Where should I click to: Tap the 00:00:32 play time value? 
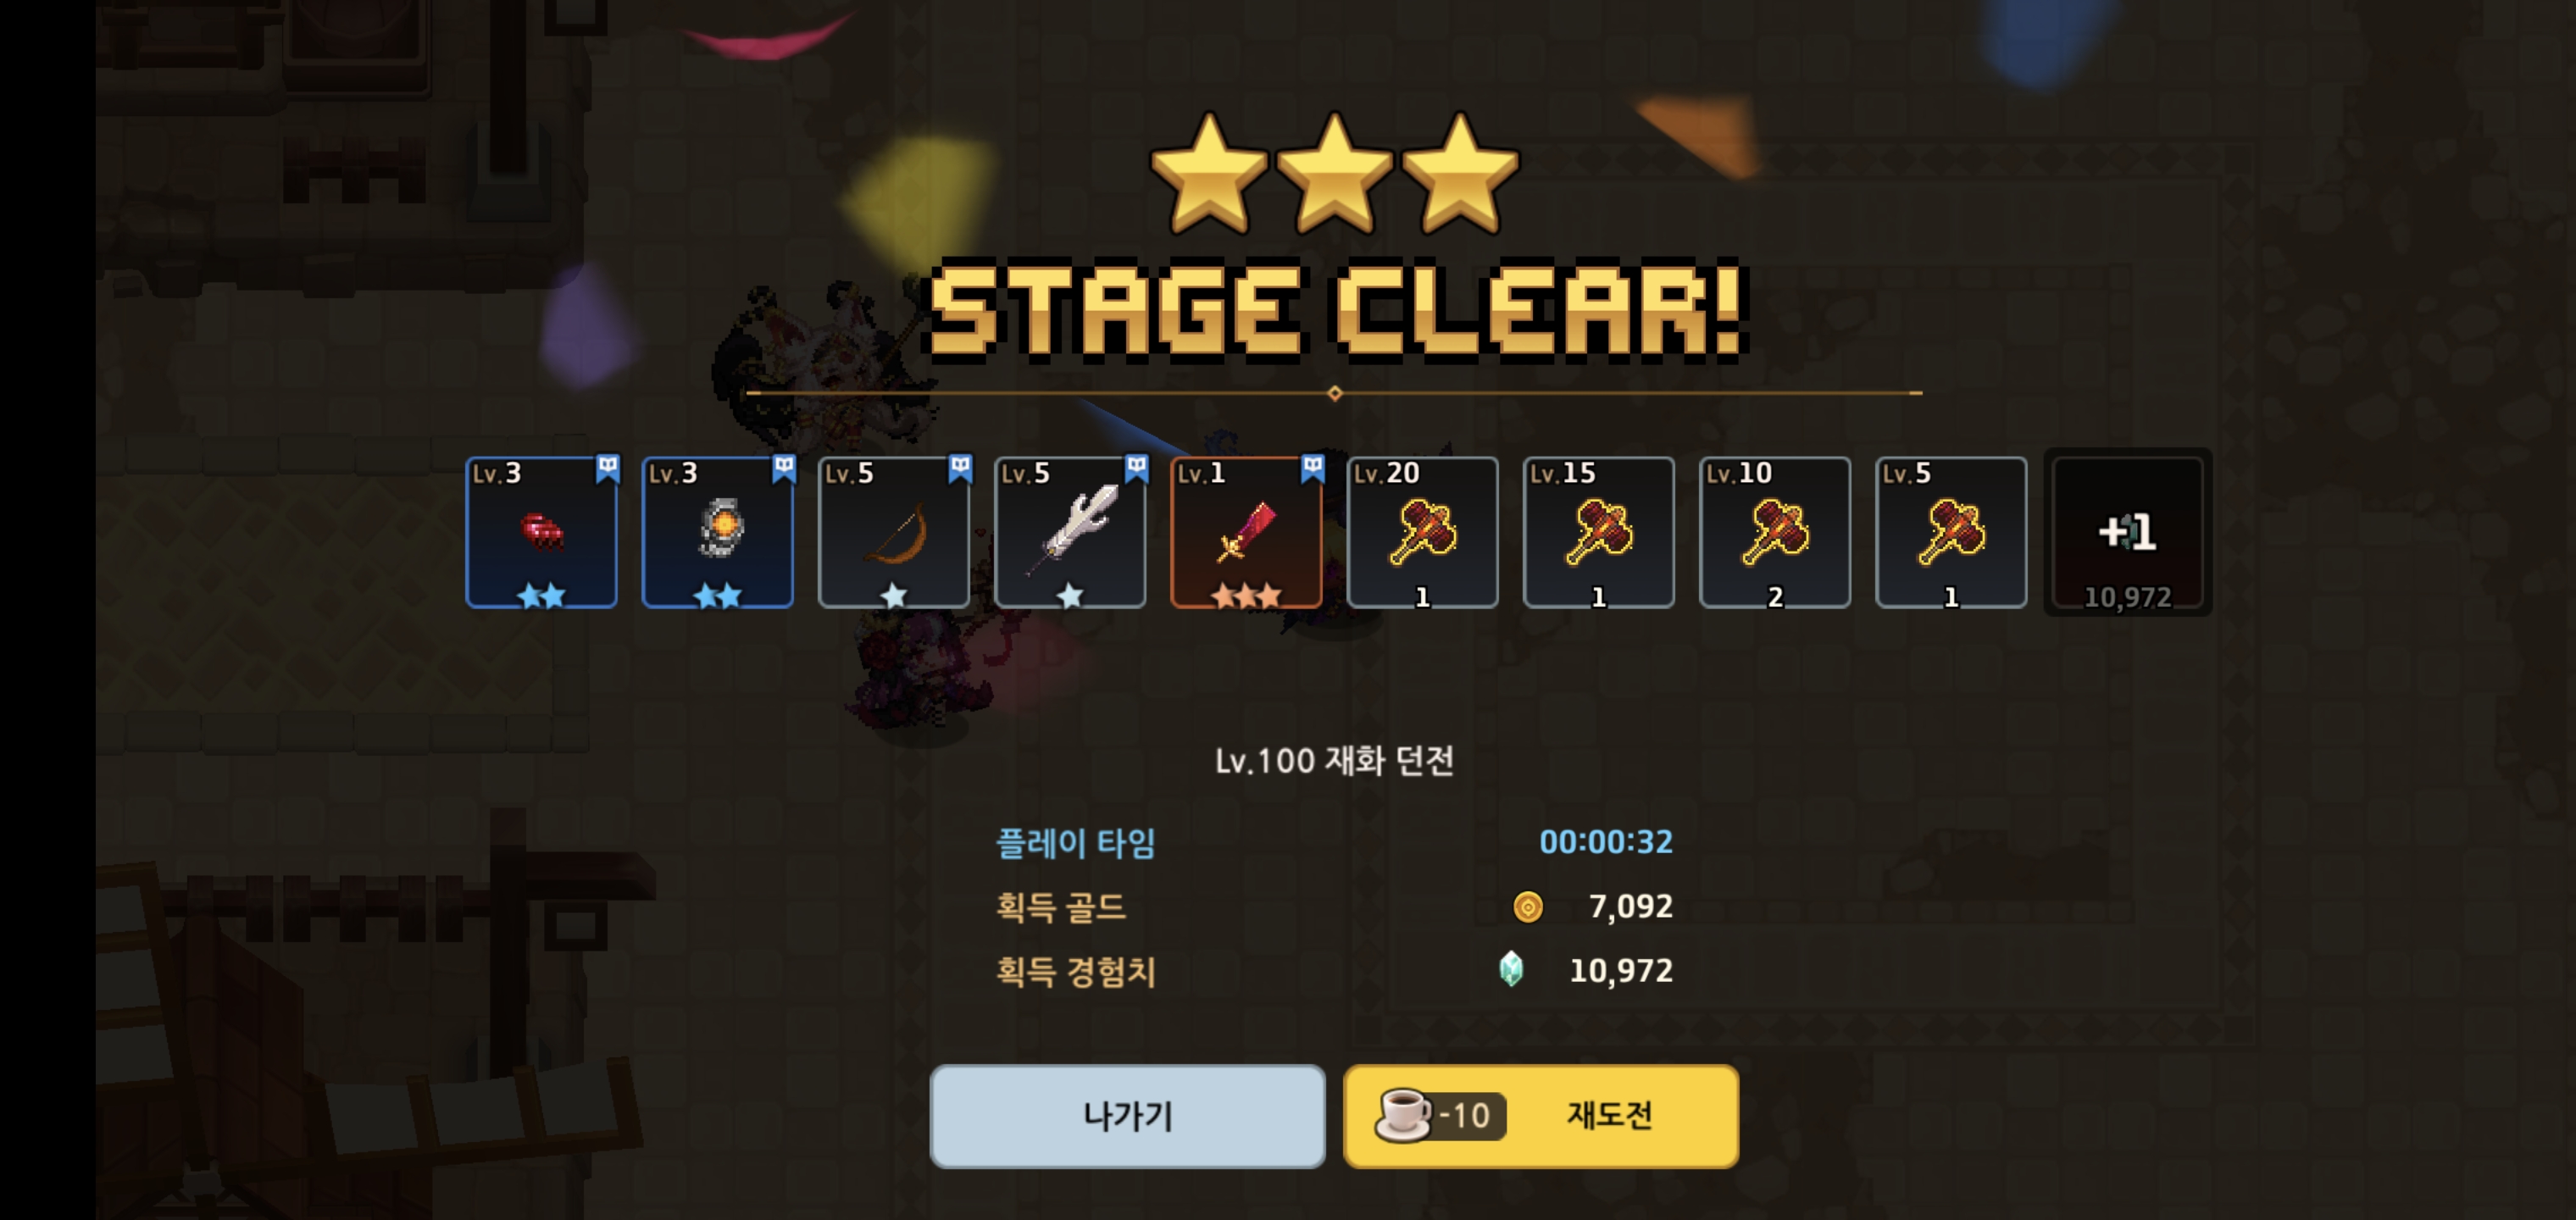pos(1606,842)
